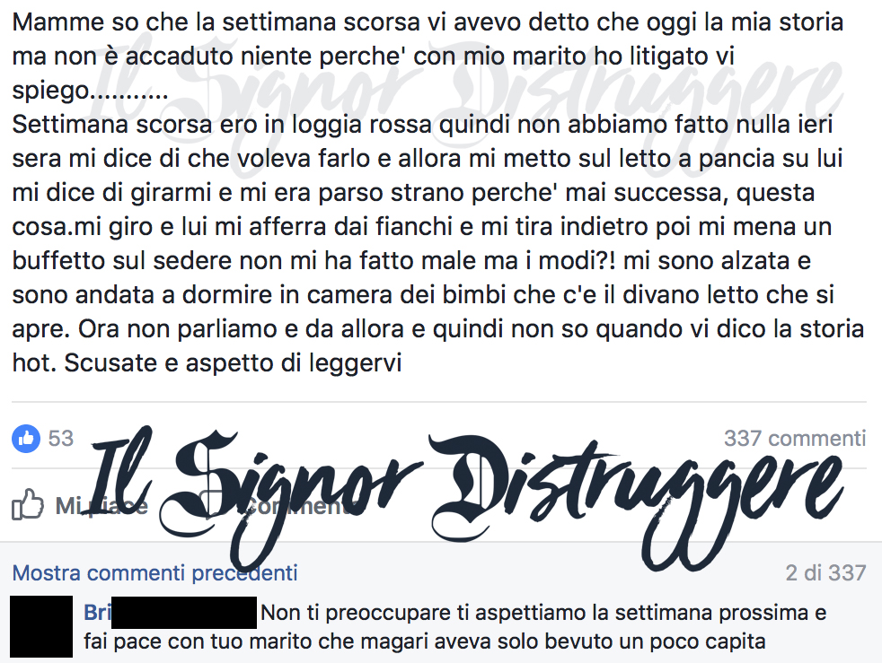Click the 2 di 337 comment counter
Viewport: 882px width, 663px height.
pos(825,573)
